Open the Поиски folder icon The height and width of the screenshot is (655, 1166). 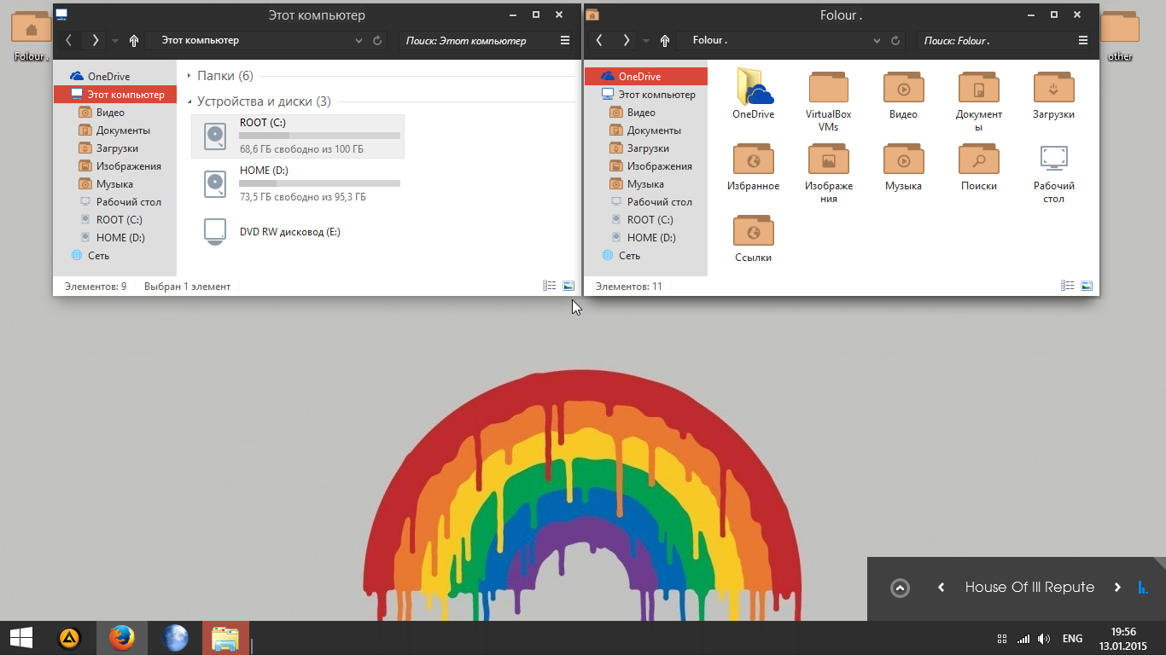[978, 160]
